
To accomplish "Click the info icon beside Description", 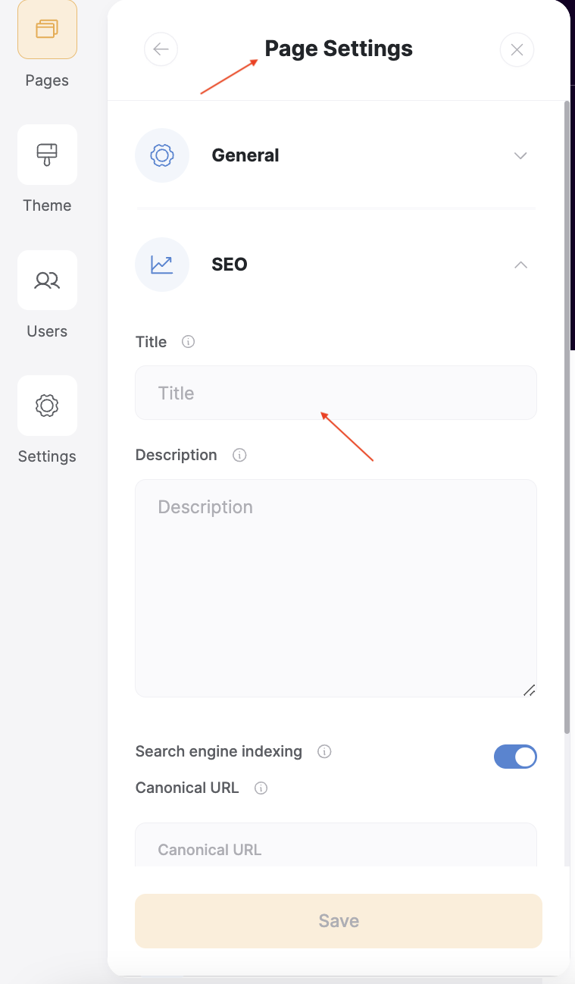I will pos(239,456).
